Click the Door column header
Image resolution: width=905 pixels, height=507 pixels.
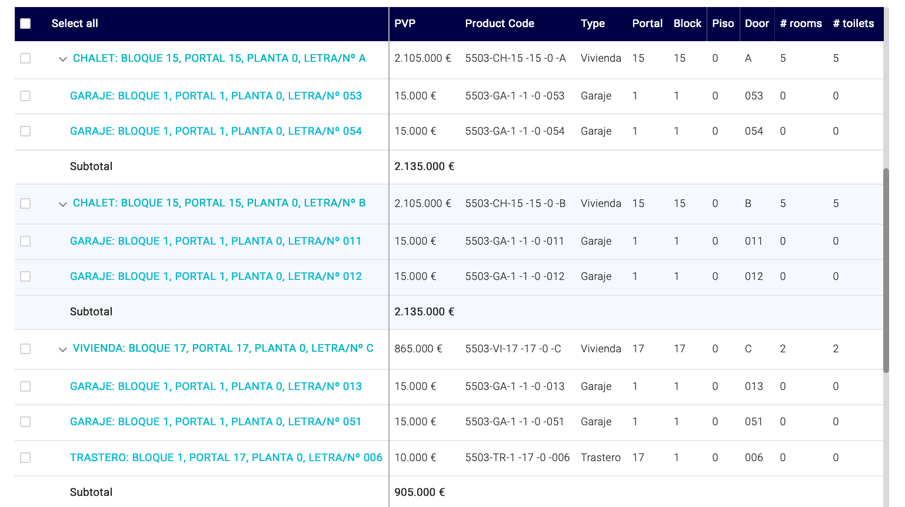point(757,24)
